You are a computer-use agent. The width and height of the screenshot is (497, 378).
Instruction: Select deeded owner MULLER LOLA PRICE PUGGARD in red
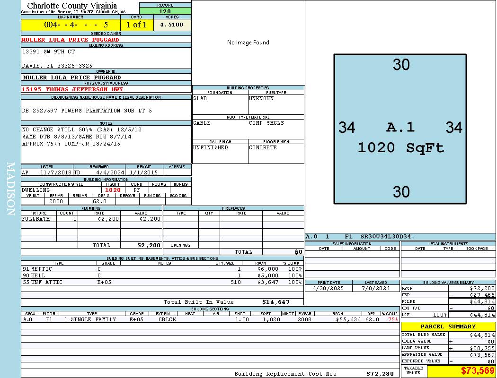[70, 40]
